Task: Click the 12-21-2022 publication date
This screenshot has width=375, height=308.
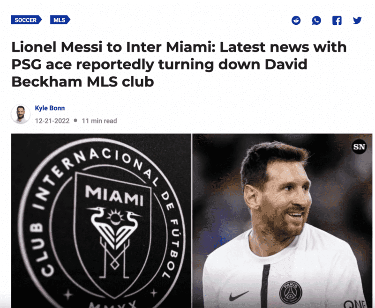Action: point(52,121)
